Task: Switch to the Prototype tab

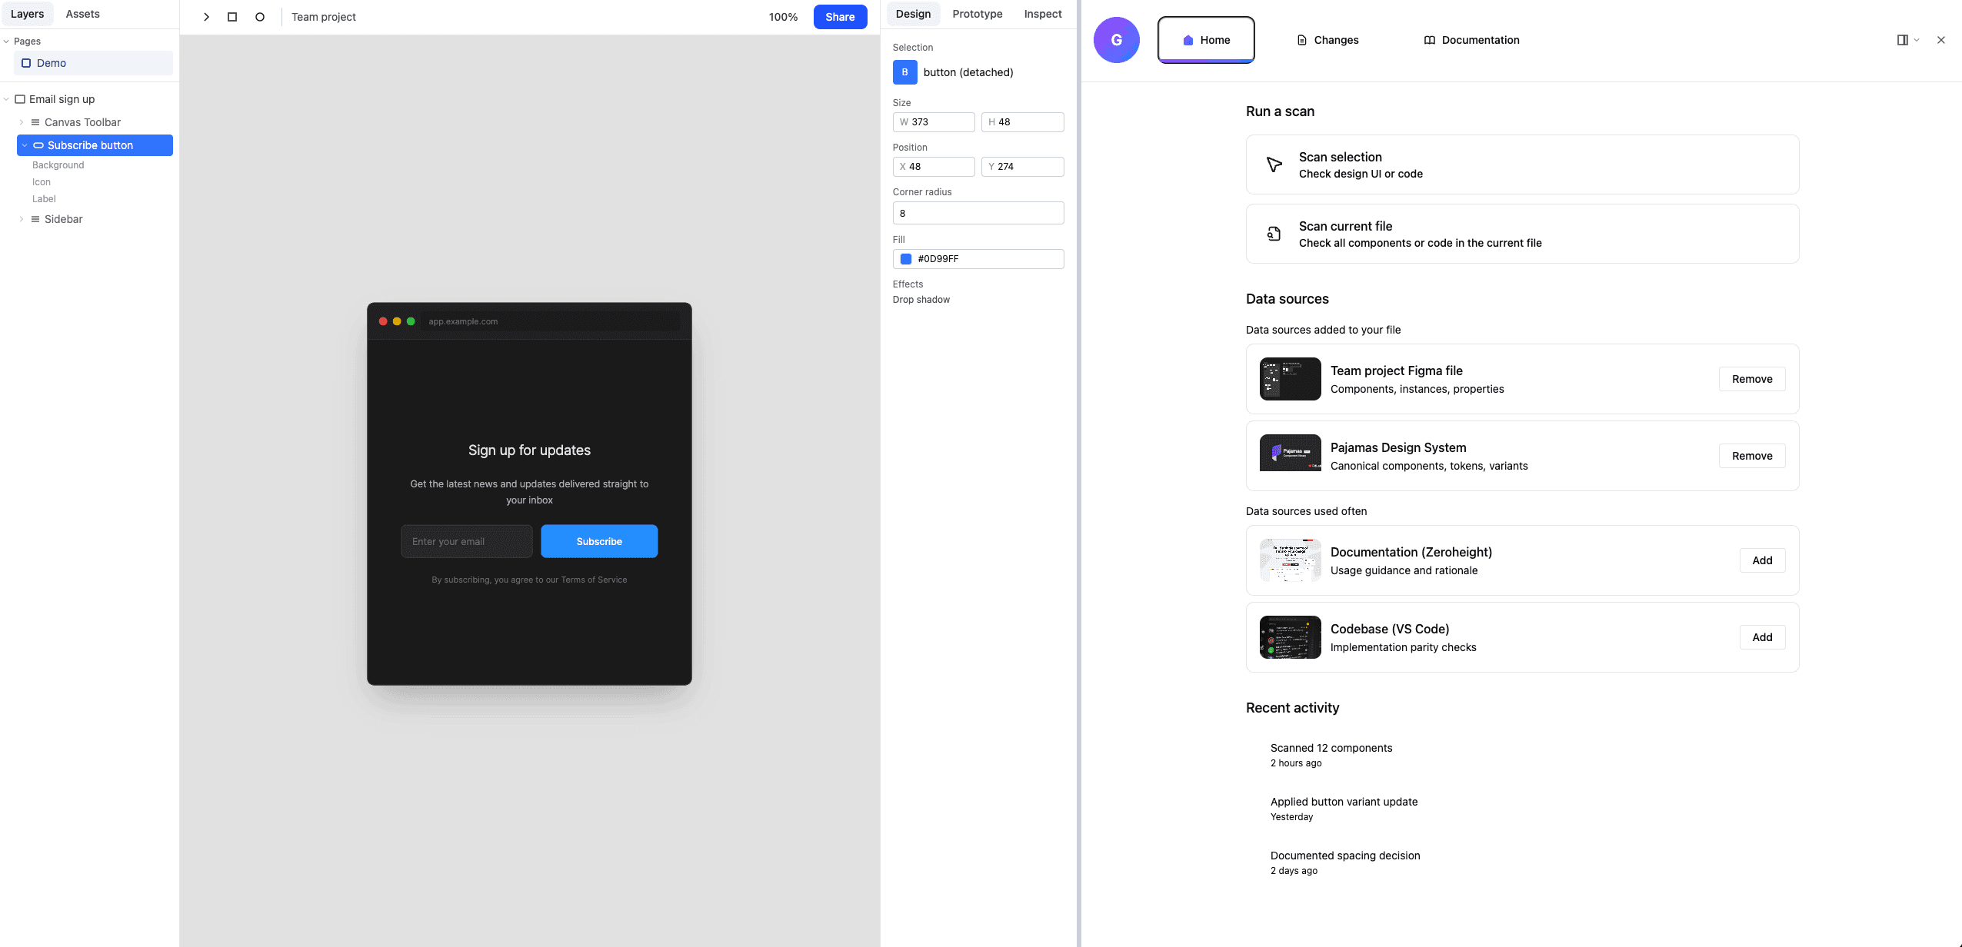Action: (977, 14)
